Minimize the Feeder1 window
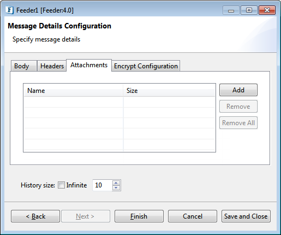 point(231,10)
